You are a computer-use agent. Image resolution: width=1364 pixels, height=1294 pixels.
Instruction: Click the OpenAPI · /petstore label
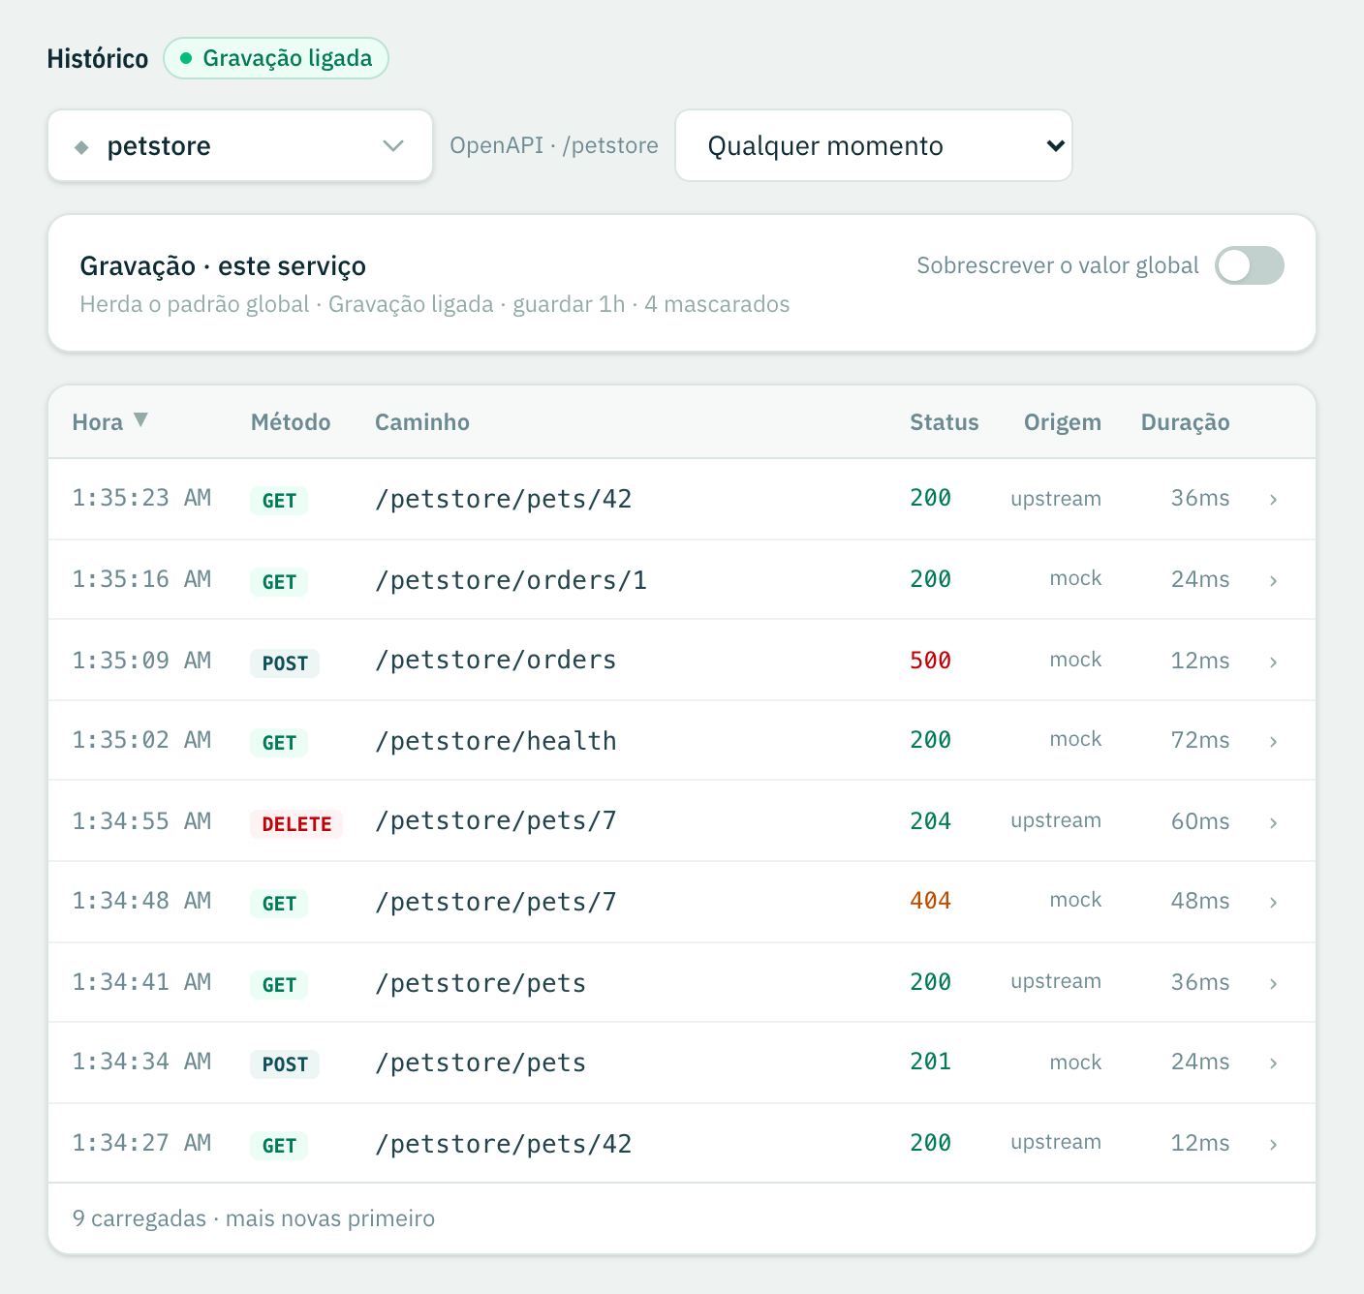click(554, 145)
